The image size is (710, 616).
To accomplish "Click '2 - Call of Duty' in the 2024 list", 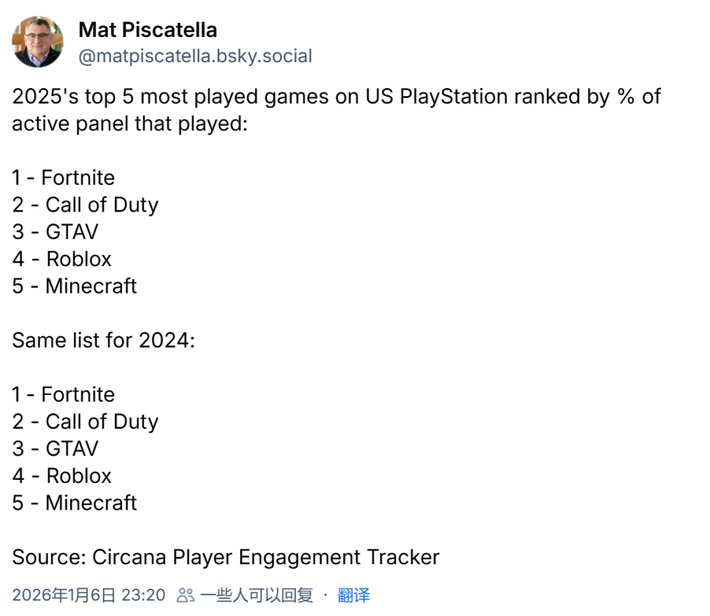I will coord(85,422).
